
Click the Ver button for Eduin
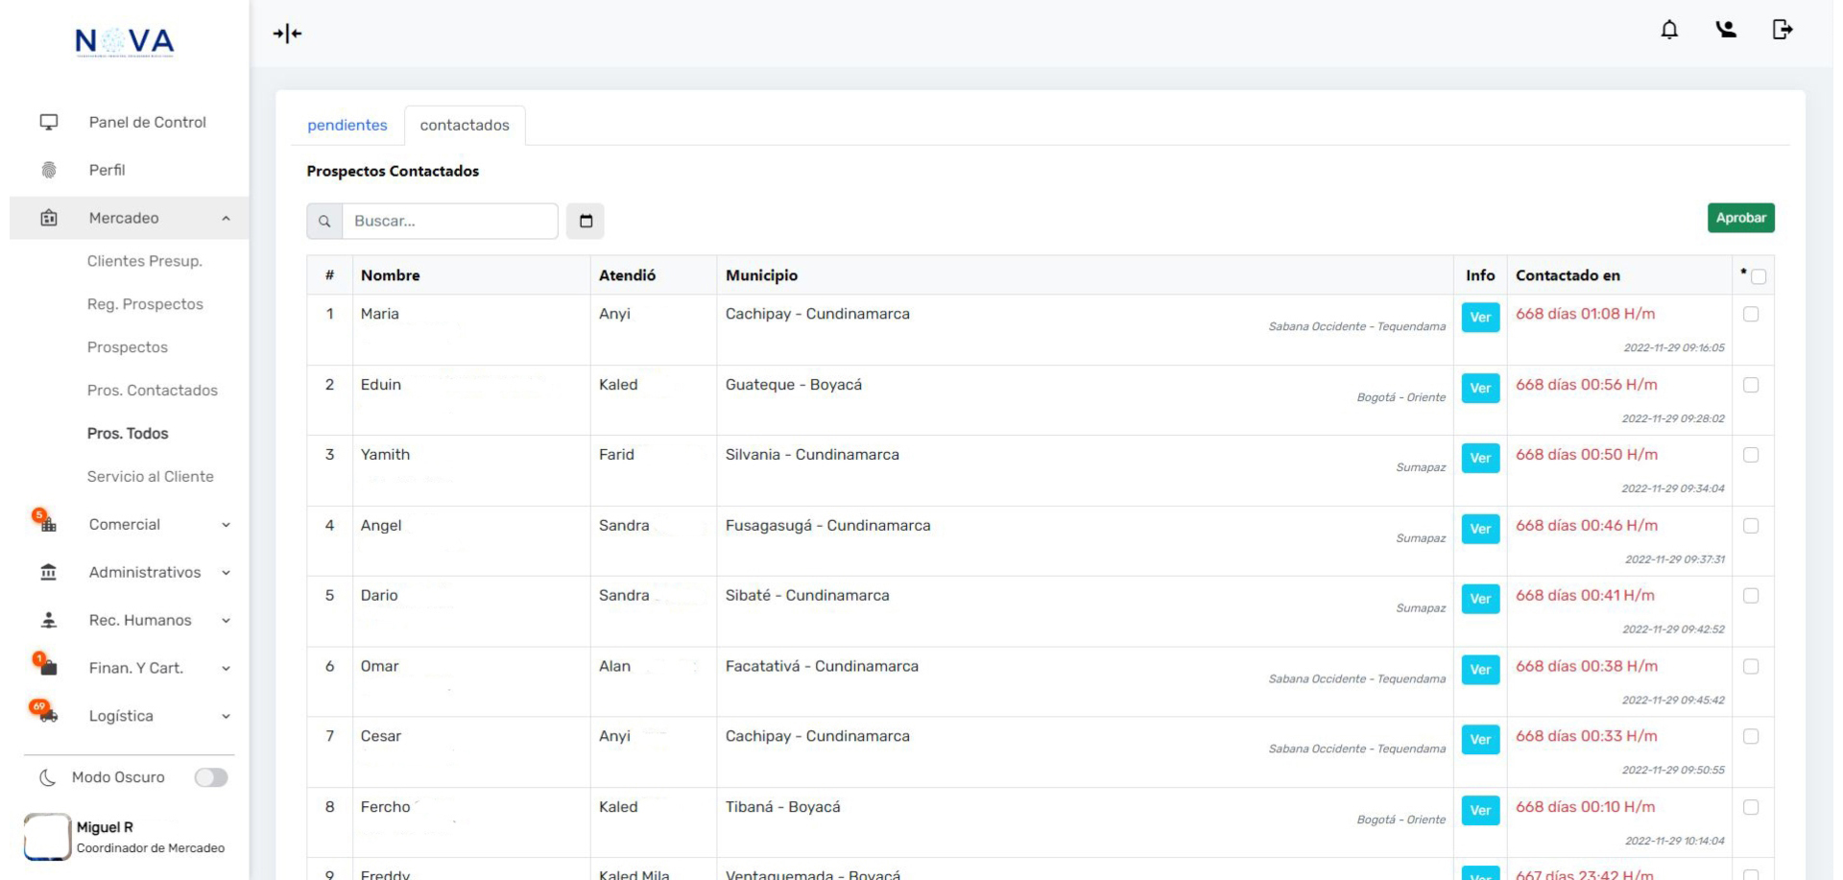1480,388
